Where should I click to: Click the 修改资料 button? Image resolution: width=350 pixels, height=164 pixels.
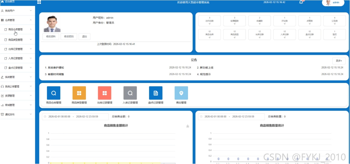click(x=51, y=37)
